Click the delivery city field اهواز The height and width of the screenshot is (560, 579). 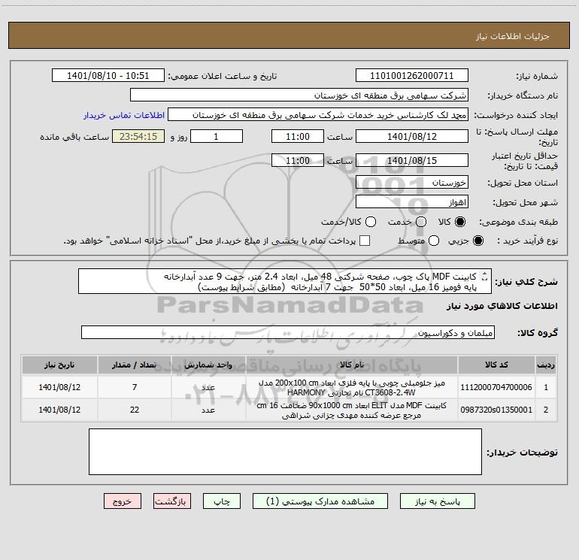412,202
